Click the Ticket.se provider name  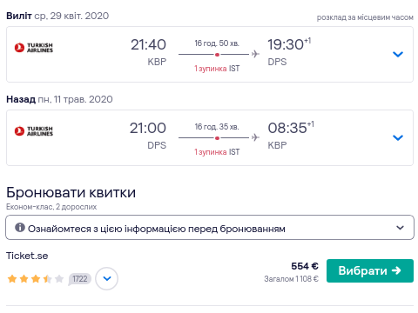(x=27, y=256)
